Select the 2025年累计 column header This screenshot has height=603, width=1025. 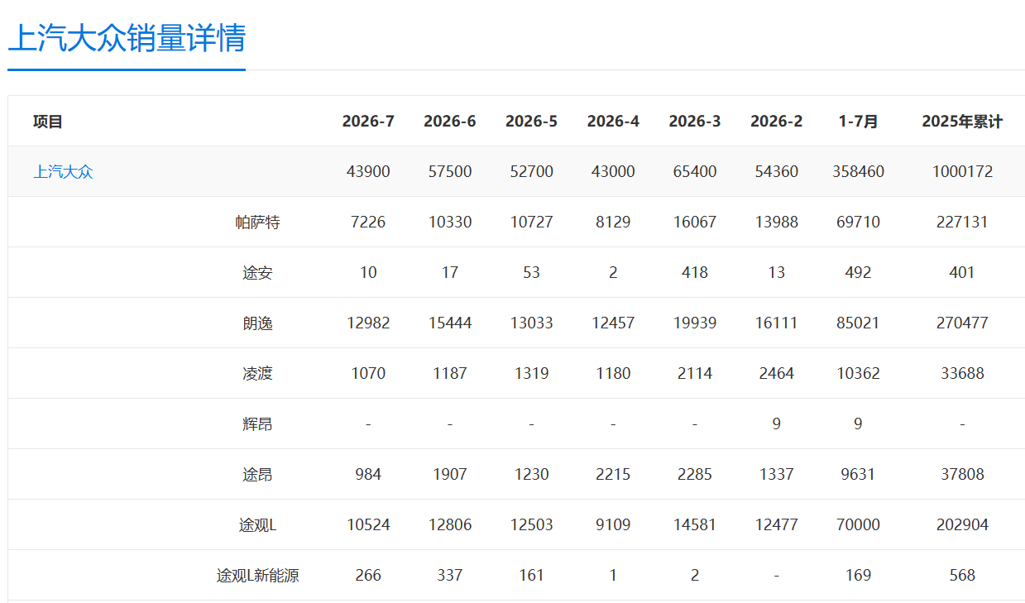coord(962,122)
